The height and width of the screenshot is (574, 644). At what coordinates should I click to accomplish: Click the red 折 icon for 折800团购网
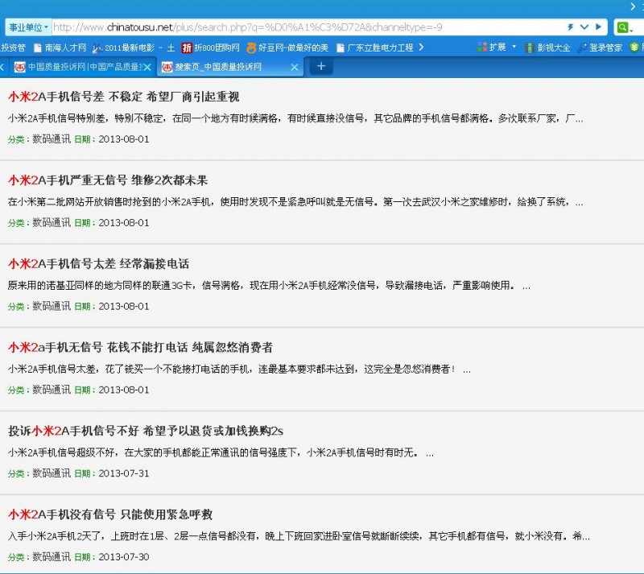pos(187,48)
